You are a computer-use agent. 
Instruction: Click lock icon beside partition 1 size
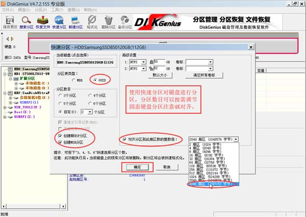pyautogui.click(x=151, y=62)
